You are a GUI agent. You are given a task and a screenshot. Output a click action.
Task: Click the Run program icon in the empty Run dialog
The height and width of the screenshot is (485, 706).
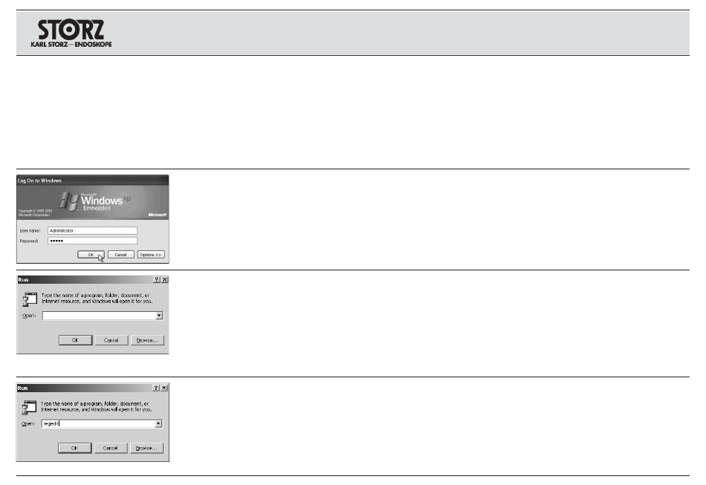pyautogui.click(x=30, y=299)
